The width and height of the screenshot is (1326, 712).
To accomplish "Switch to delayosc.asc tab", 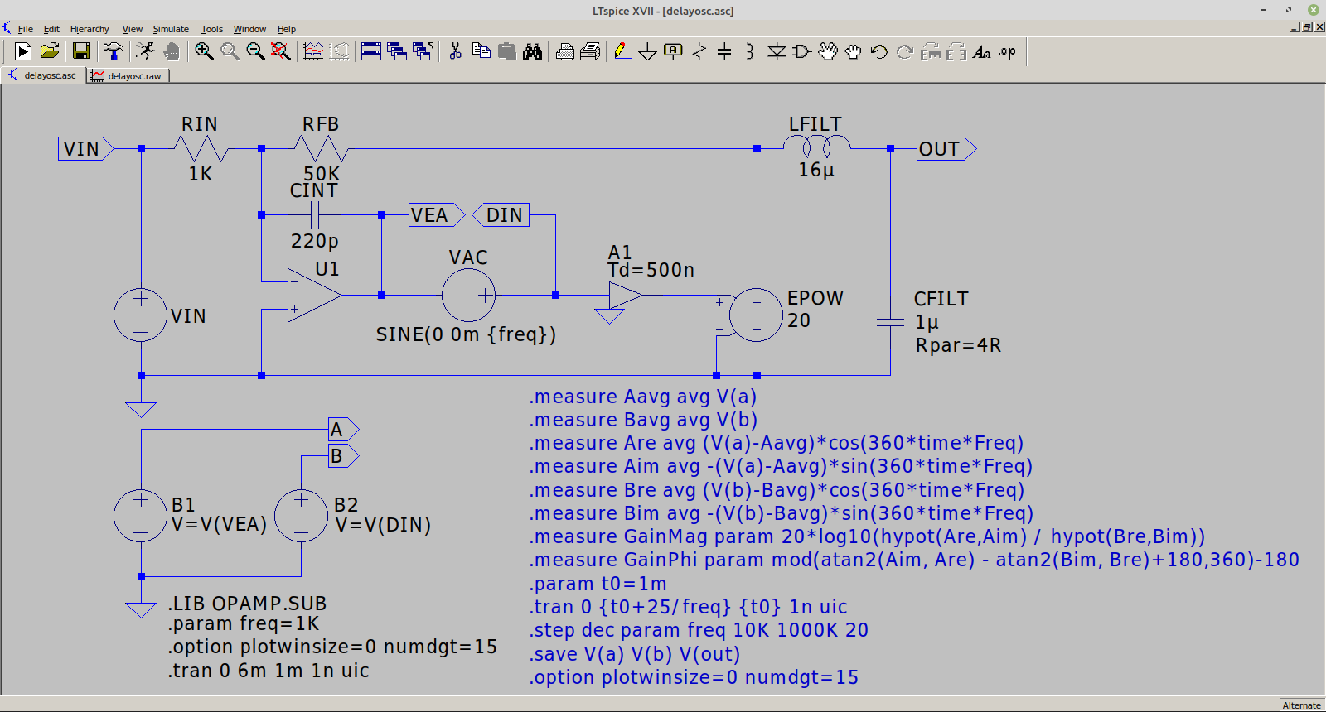I will coord(43,75).
